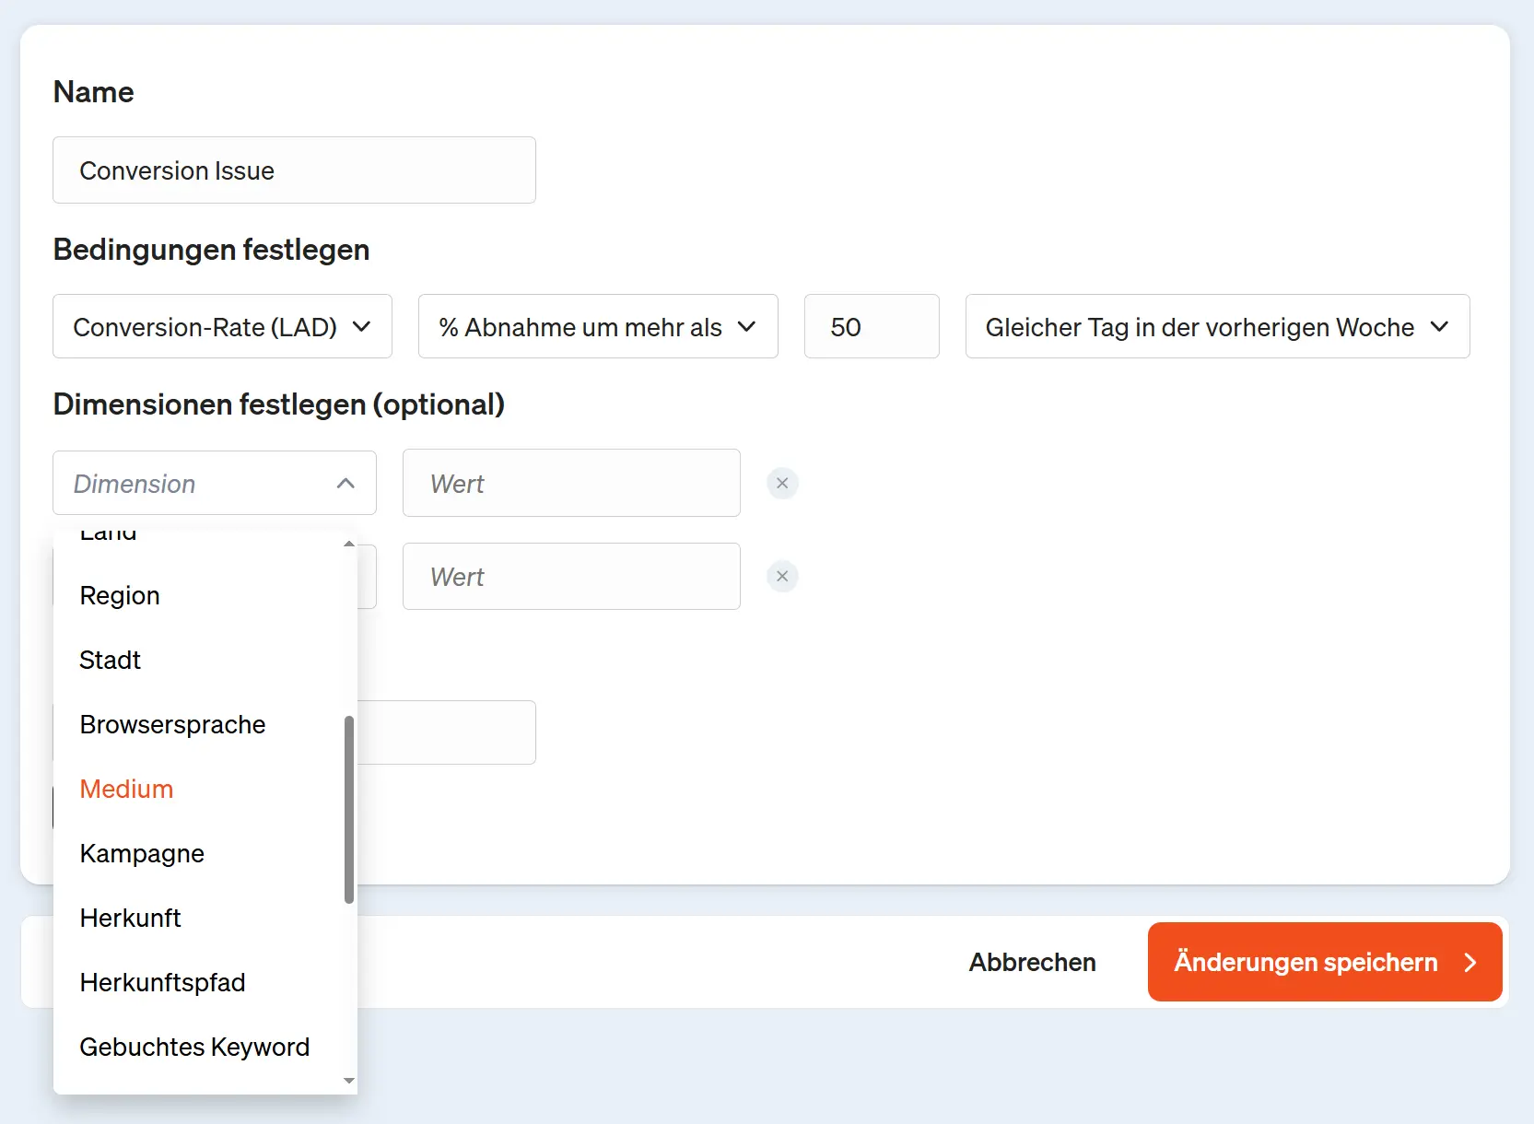
Task: Remove the first Wert dimension row
Action: pos(782,483)
